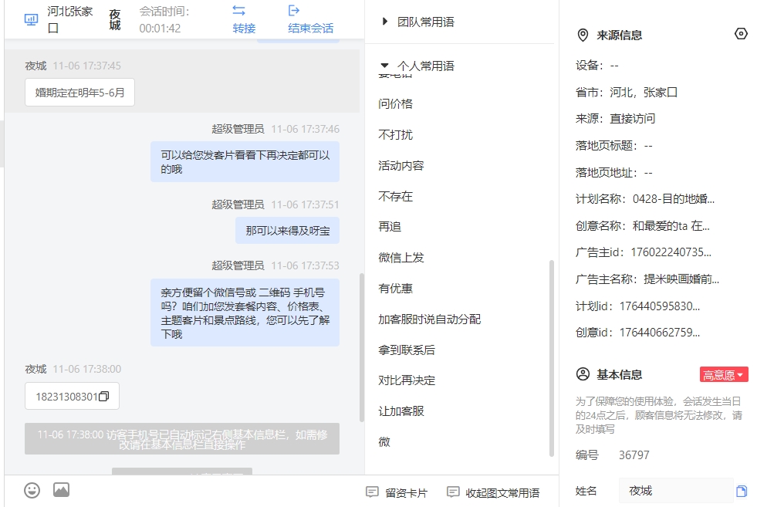The width and height of the screenshot is (757, 507).
Task: Click the image upload icon
Action: pos(61,489)
